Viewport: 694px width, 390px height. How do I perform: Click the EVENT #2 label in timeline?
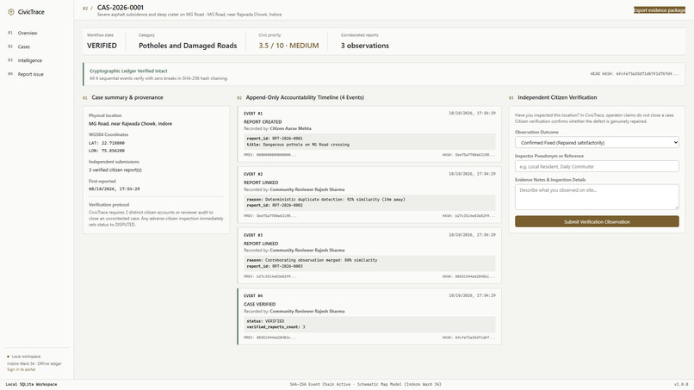(x=253, y=175)
